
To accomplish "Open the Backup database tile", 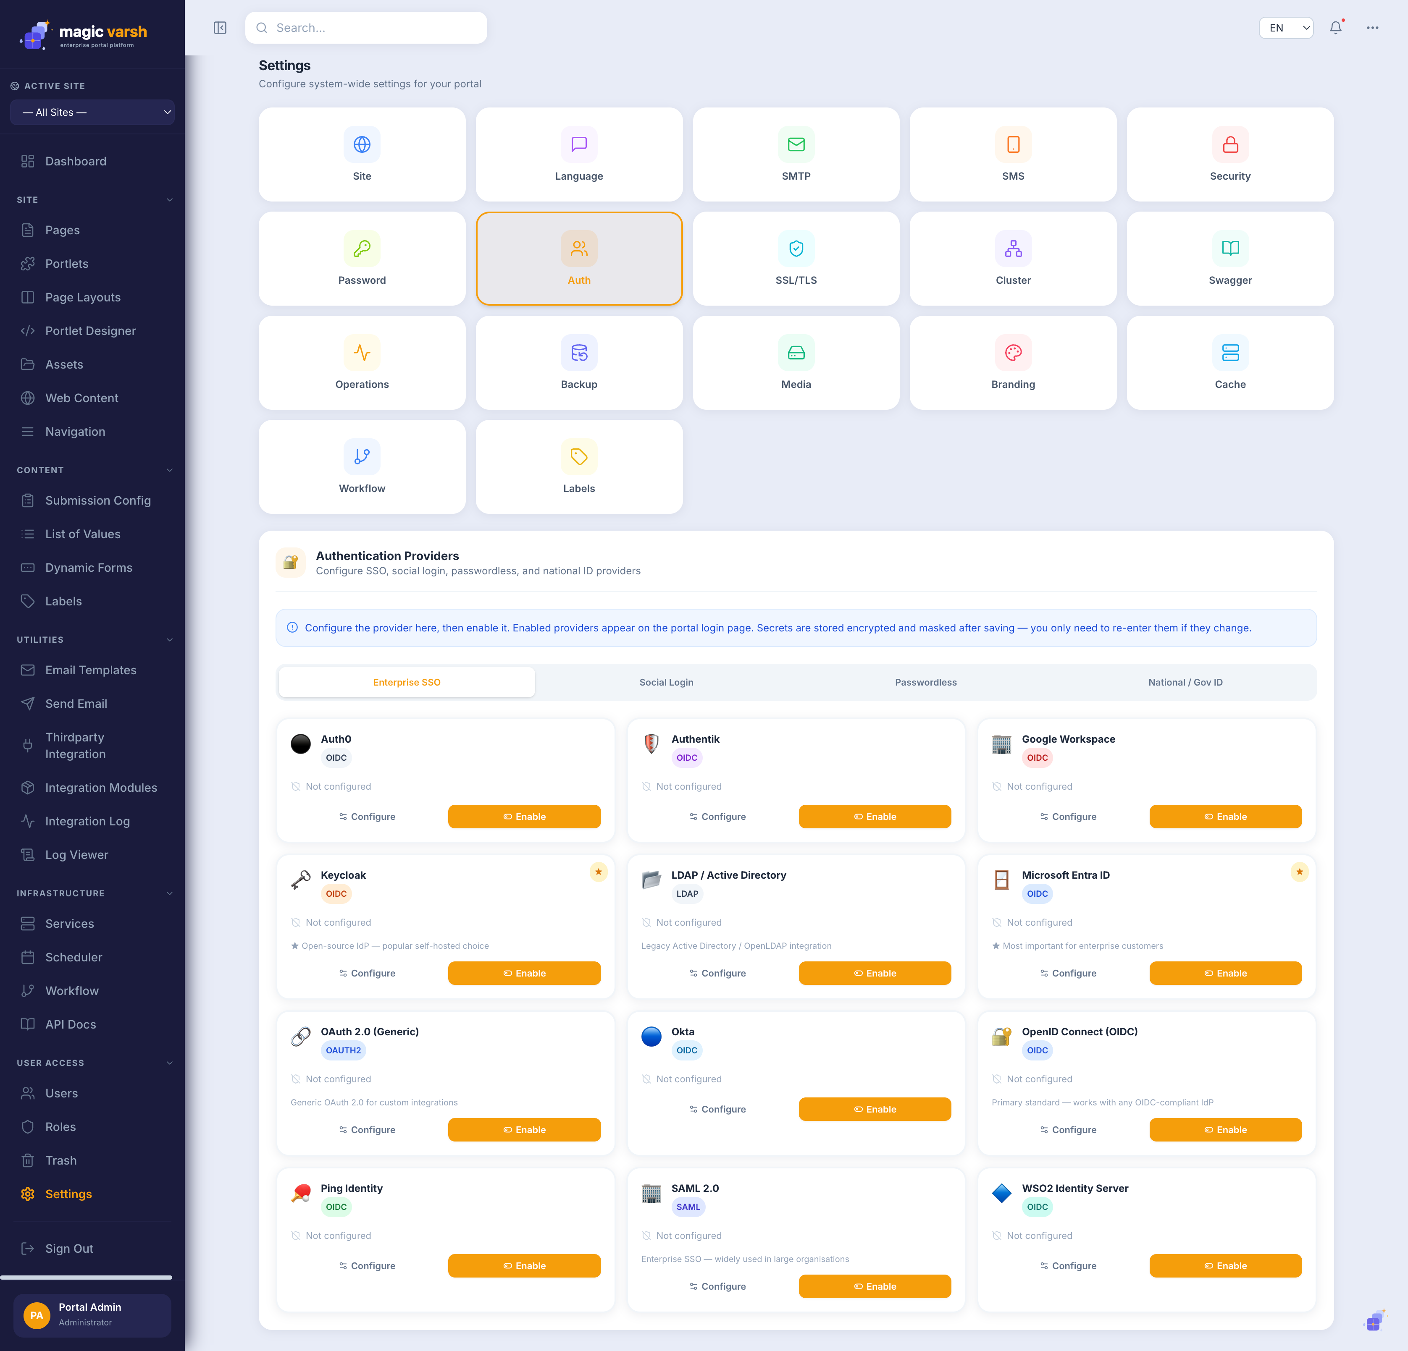I will [x=579, y=362].
